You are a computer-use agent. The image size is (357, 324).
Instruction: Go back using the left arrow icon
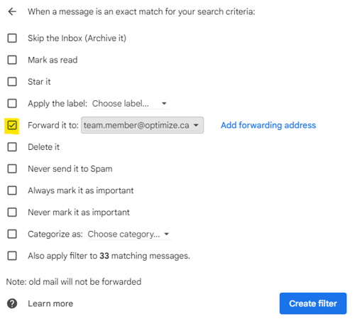tap(12, 11)
